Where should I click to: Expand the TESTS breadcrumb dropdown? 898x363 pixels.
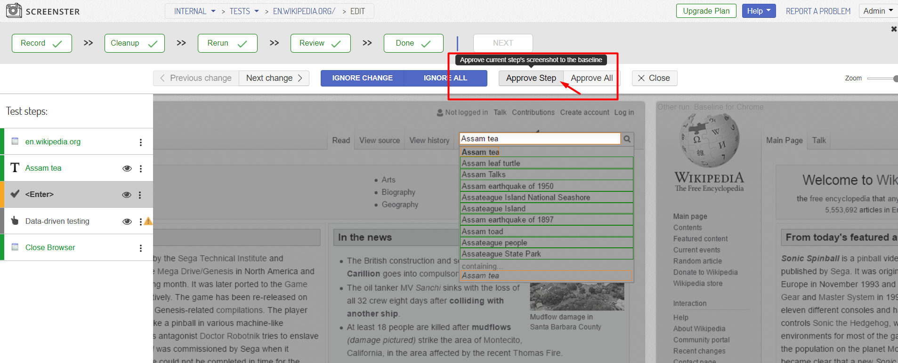coord(257,11)
